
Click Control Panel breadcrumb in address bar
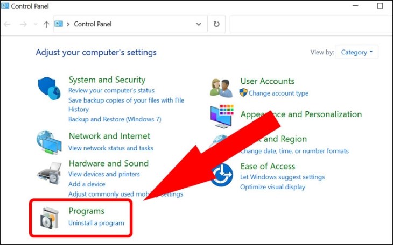click(x=93, y=24)
